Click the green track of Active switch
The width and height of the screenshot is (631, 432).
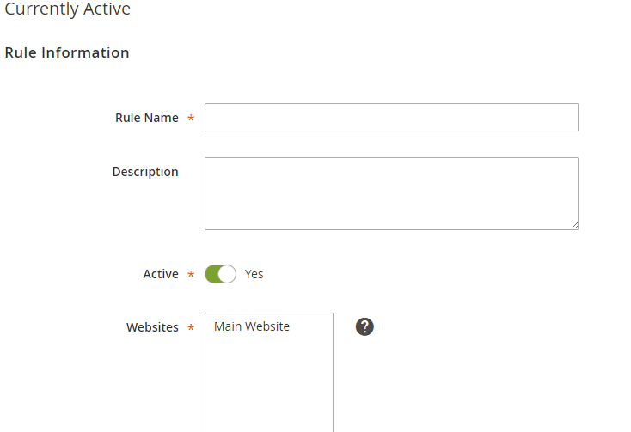click(211, 274)
